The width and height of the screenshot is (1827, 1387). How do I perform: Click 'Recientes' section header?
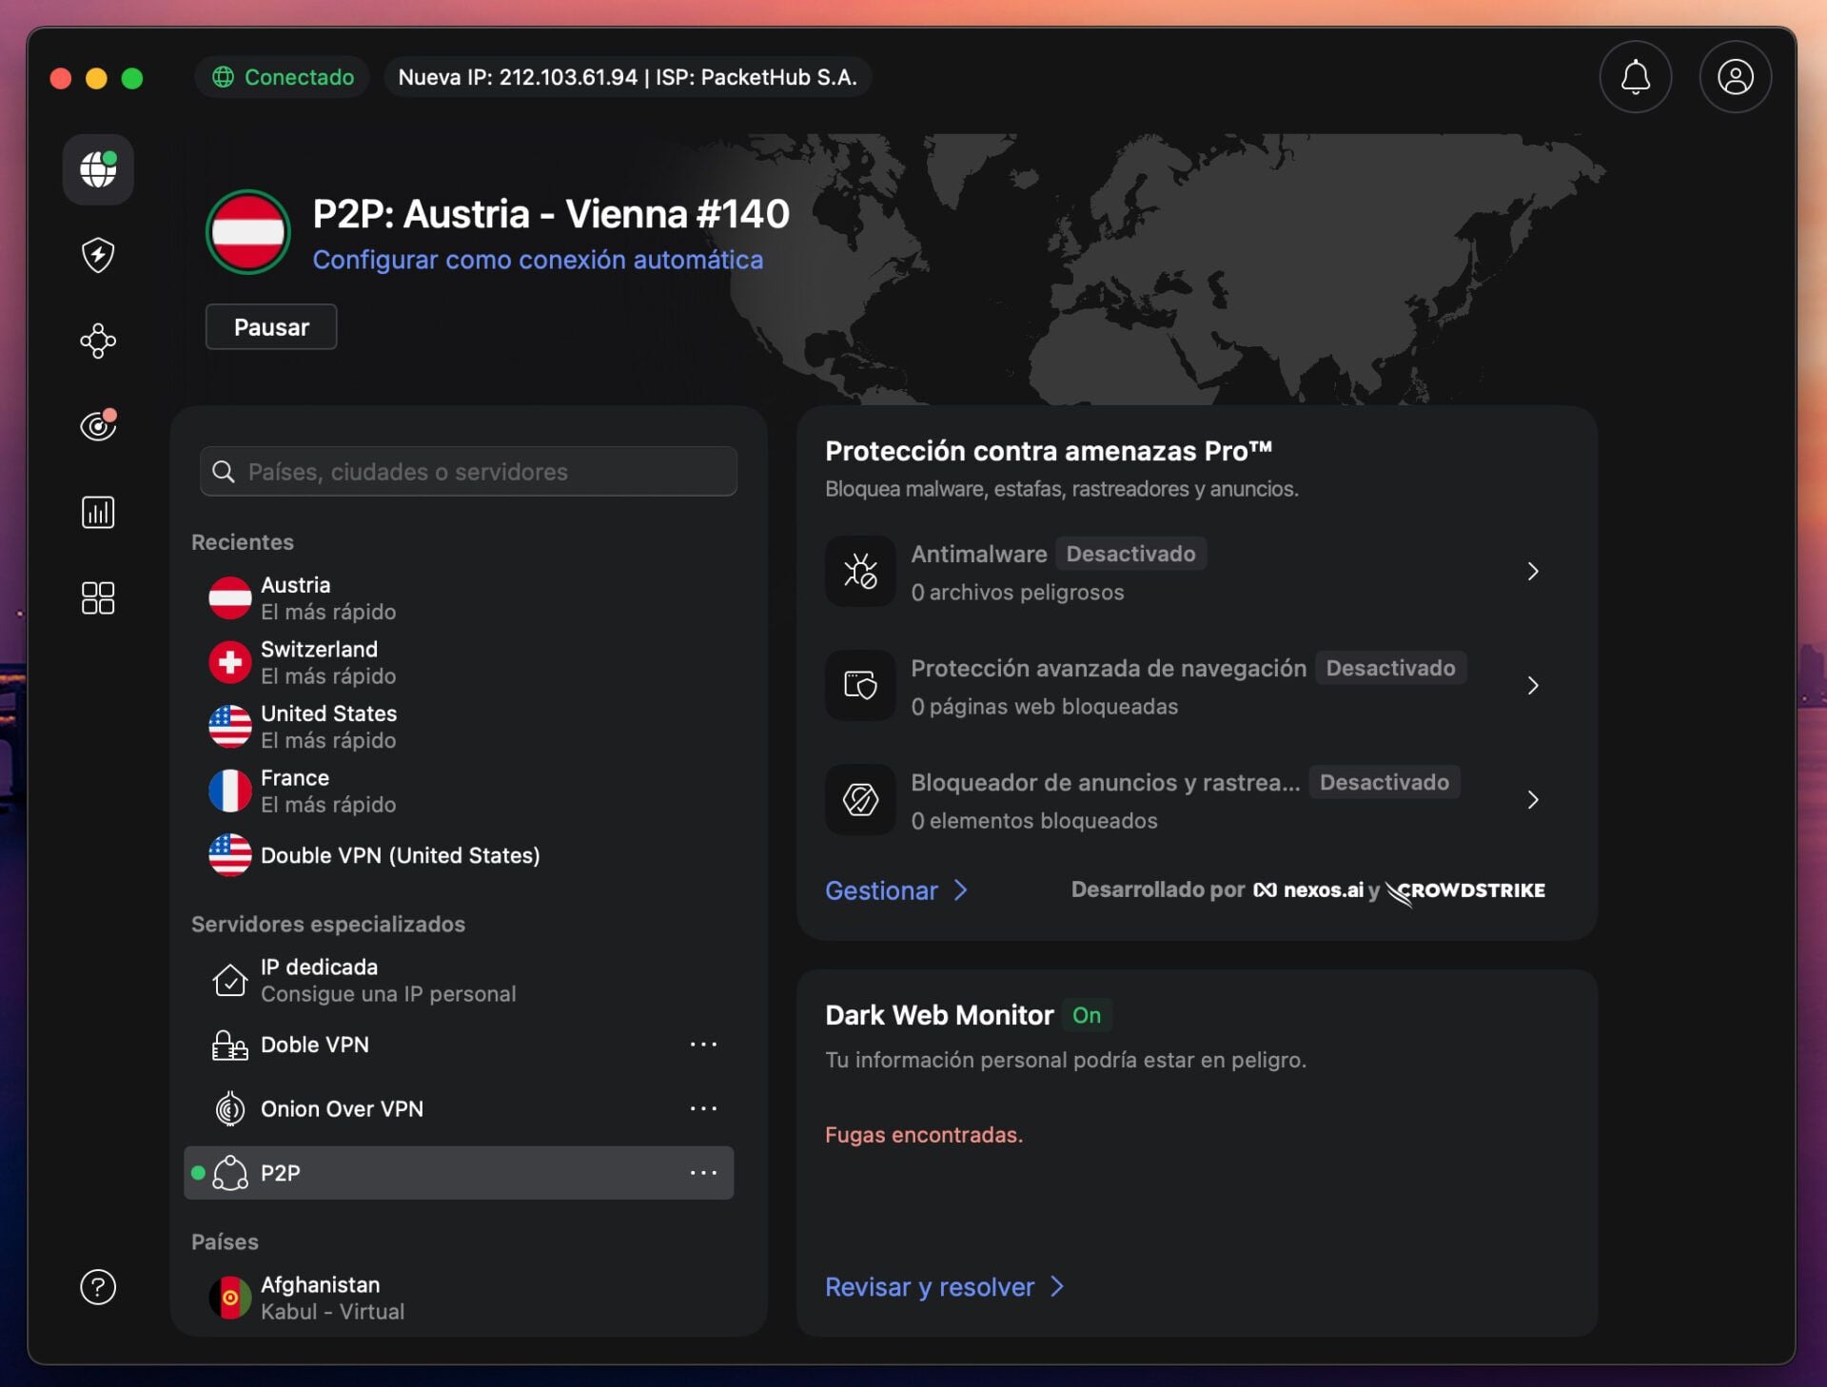(x=243, y=542)
